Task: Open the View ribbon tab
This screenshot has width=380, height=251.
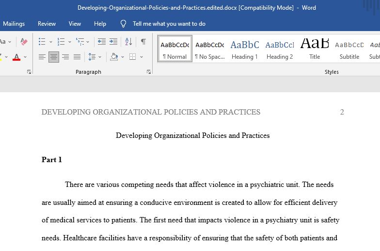Action: [x=75, y=24]
